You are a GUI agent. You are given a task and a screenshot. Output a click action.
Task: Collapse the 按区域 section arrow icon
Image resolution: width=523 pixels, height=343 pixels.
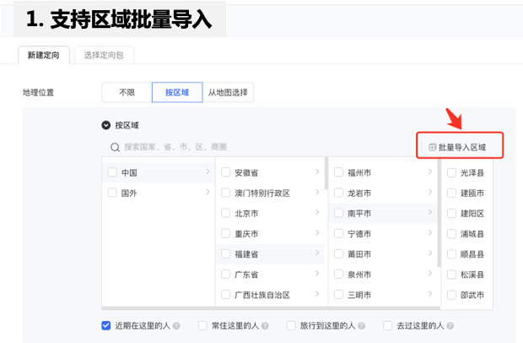pyautogui.click(x=106, y=126)
